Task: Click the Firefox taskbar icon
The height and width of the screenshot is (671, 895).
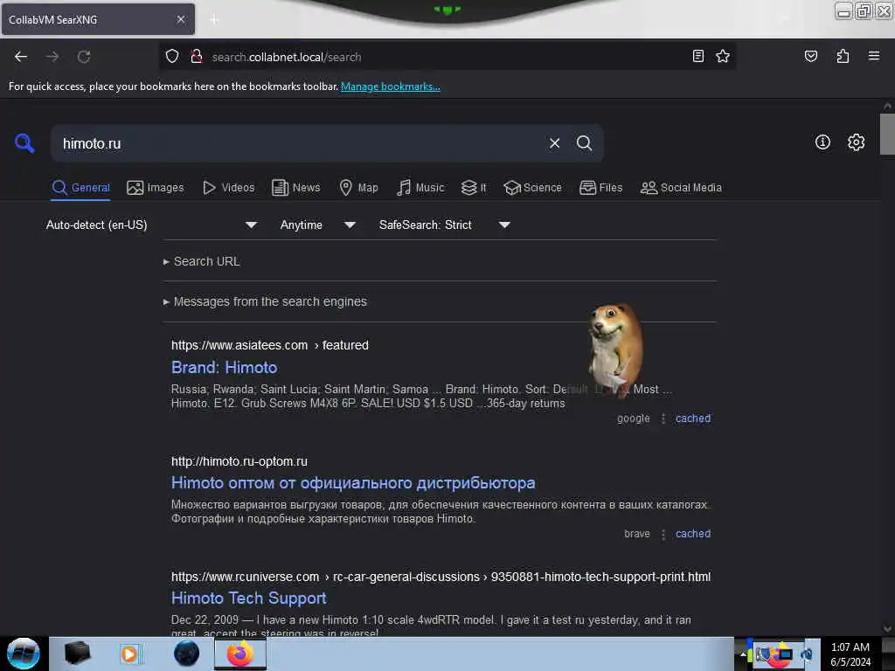Action: 240,654
